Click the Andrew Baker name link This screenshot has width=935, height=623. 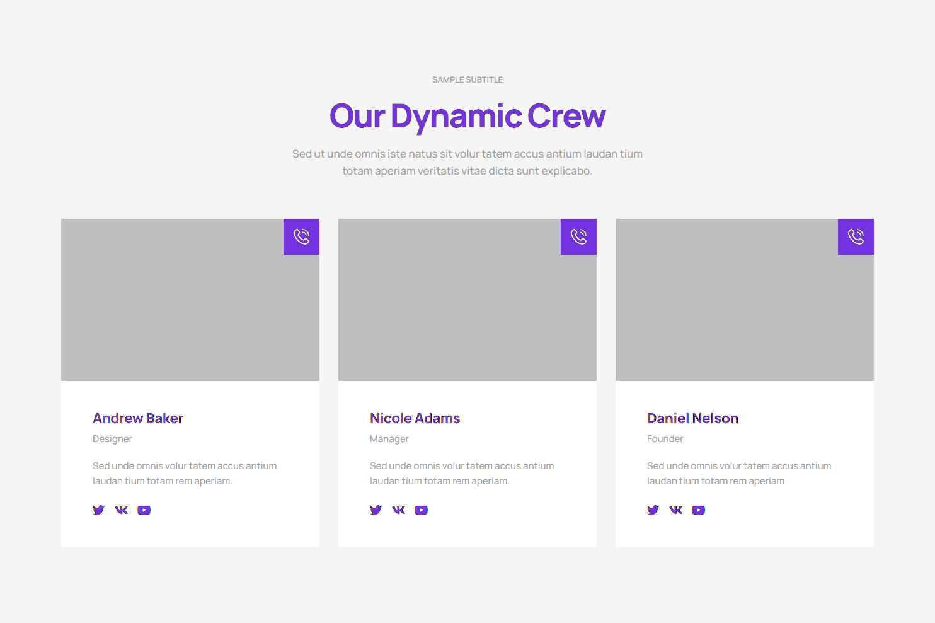(138, 419)
